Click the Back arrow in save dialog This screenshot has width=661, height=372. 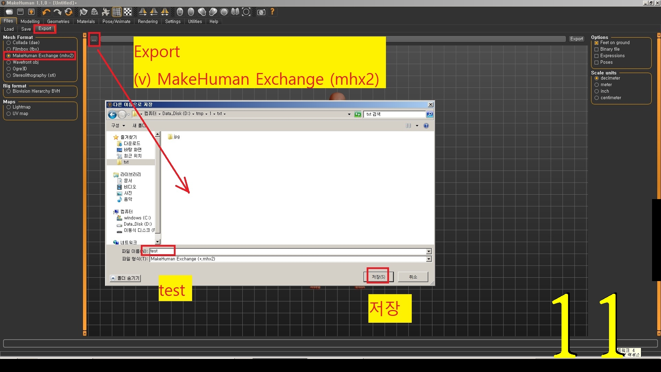(112, 114)
